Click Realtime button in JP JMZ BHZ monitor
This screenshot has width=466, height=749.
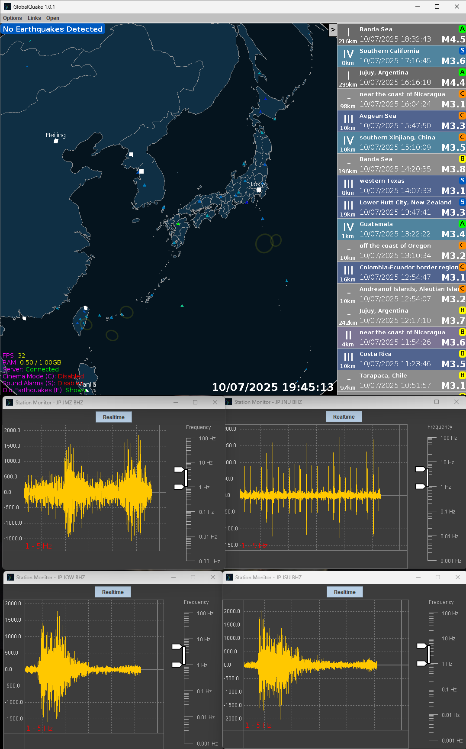tap(114, 417)
